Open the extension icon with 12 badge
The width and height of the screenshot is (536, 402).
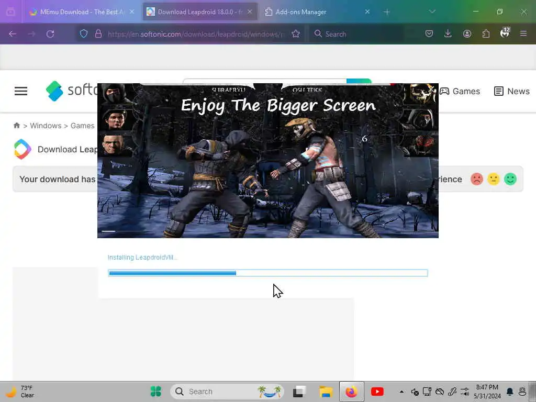505,32
